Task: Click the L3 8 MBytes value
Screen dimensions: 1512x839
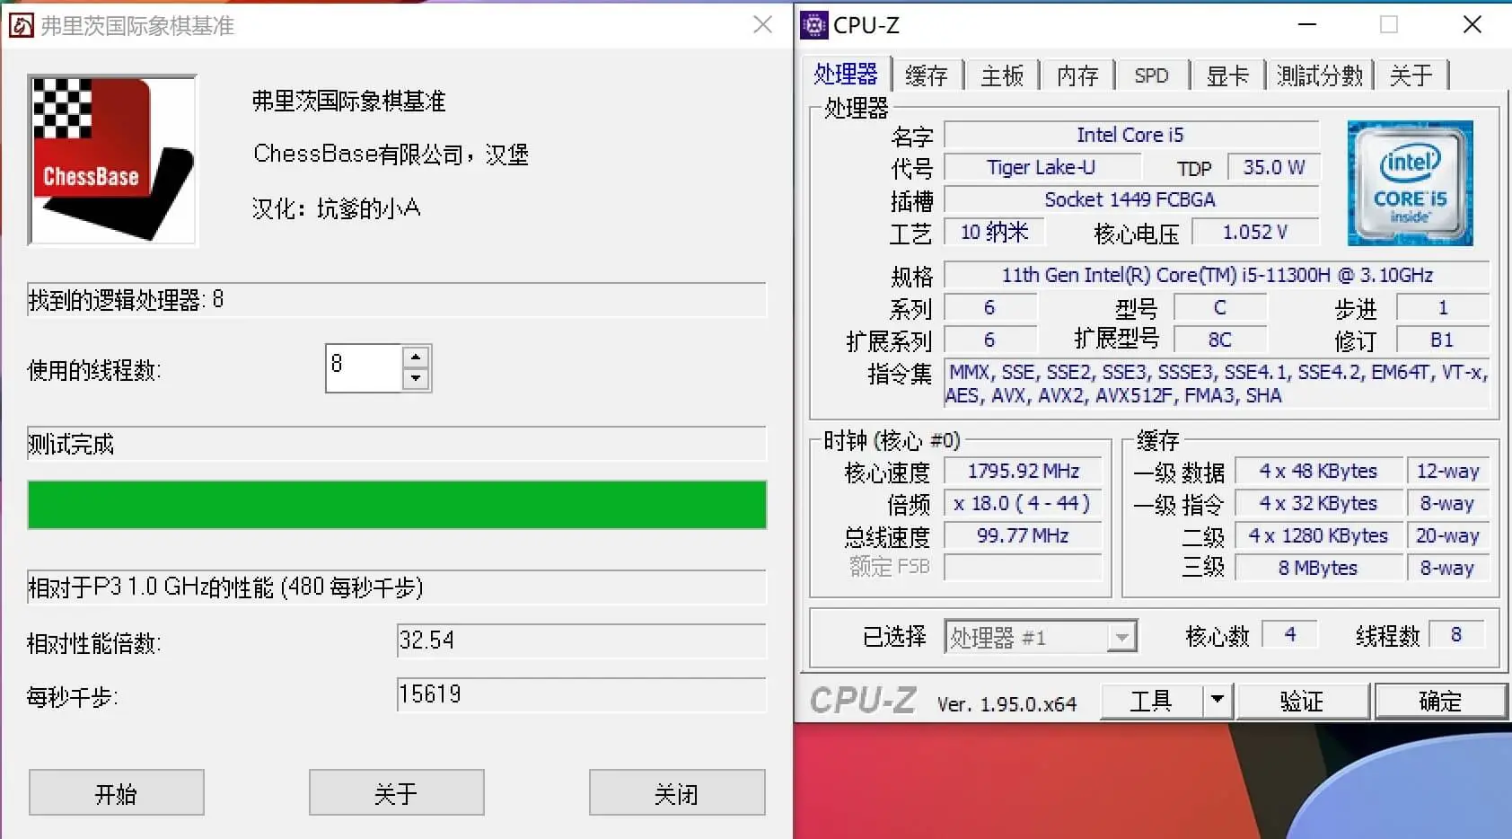Action: 1318,569
